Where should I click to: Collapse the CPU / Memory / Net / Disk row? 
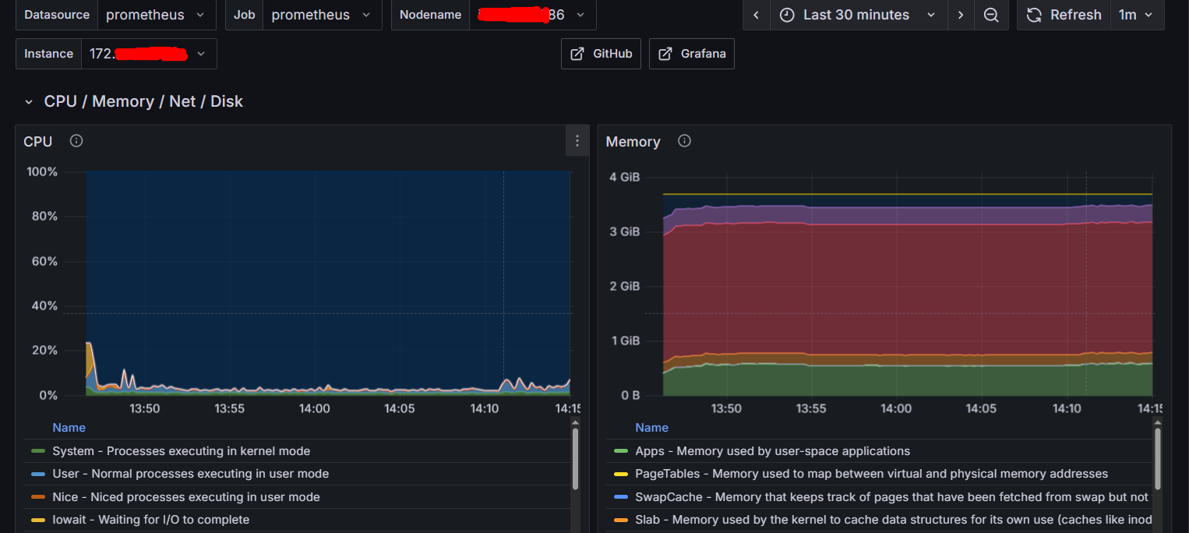coord(29,102)
